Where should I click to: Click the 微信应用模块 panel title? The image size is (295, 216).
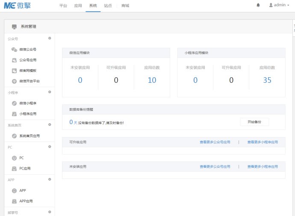pyautogui.click(x=80, y=53)
